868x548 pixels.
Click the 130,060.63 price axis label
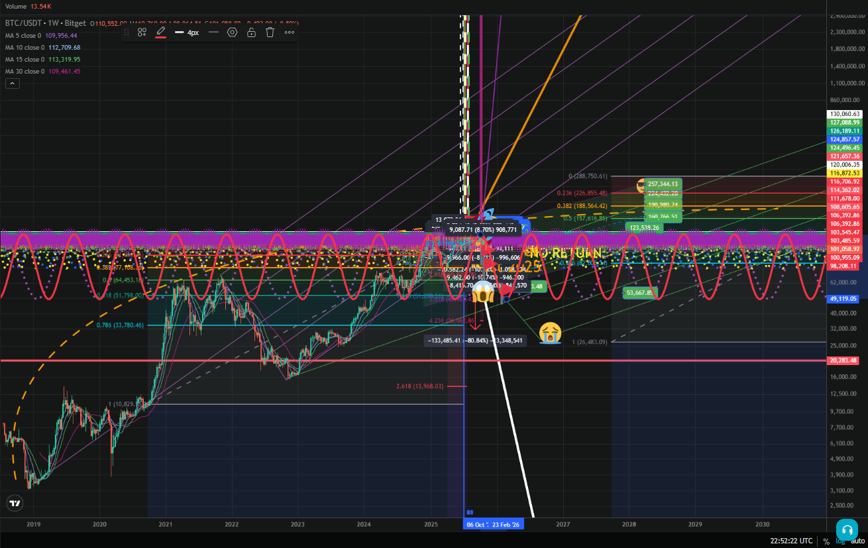[845, 114]
